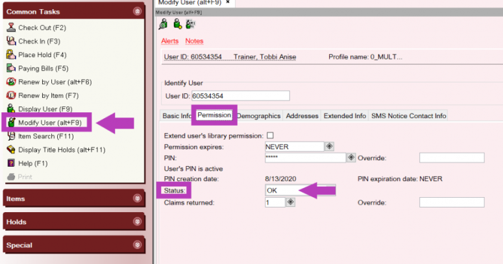The height and width of the screenshot is (264, 503).
Task: Click the User's PIN is active text
Action: (193, 169)
